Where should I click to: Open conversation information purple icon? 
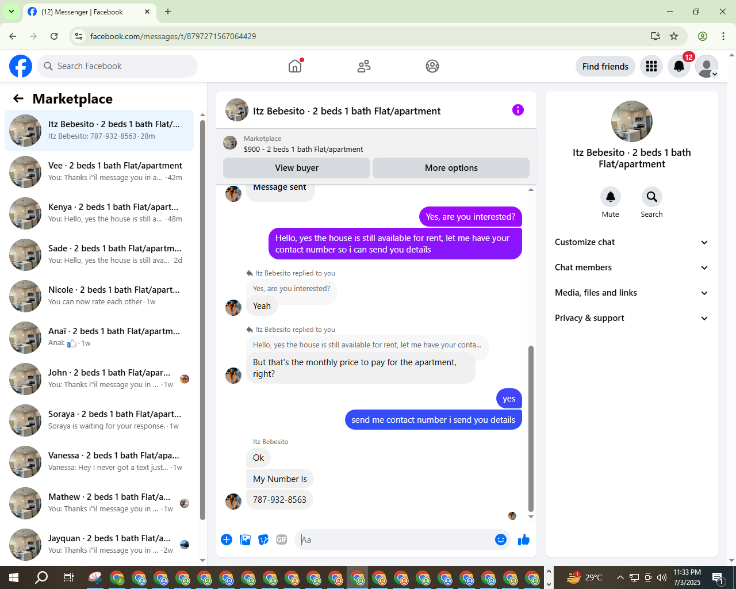(518, 110)
